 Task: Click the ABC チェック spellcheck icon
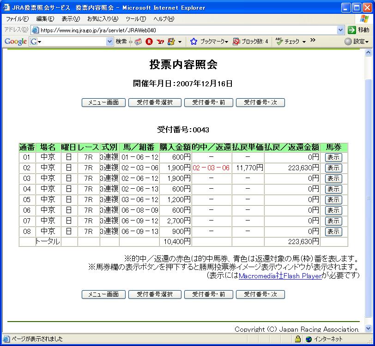tap(279, 42)
